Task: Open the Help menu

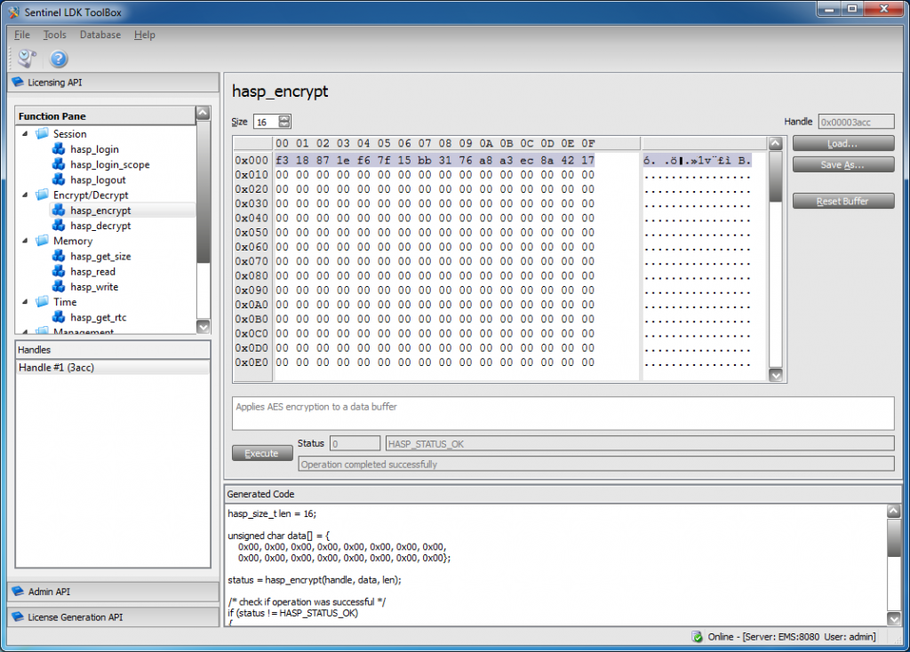Action: [x=145, y=35]
